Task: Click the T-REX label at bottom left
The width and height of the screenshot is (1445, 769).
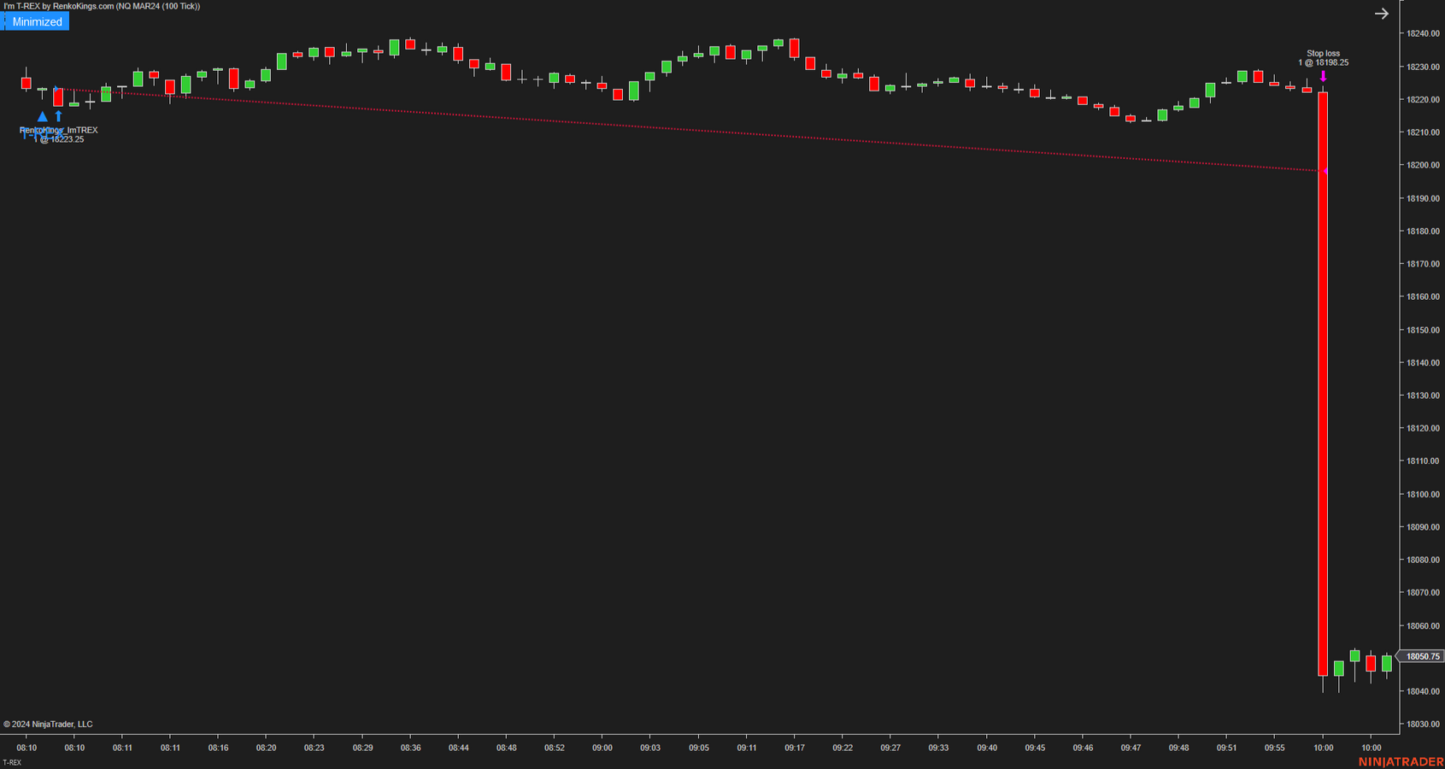Action: [12, 763]
